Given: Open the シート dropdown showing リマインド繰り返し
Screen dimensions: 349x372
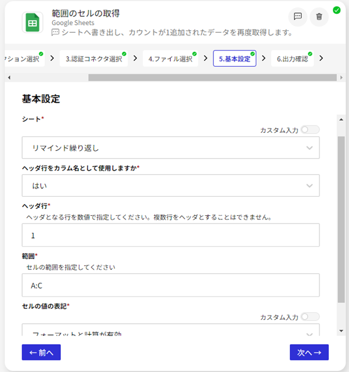Looking at the screenshot, I should (x=170, y=148).
